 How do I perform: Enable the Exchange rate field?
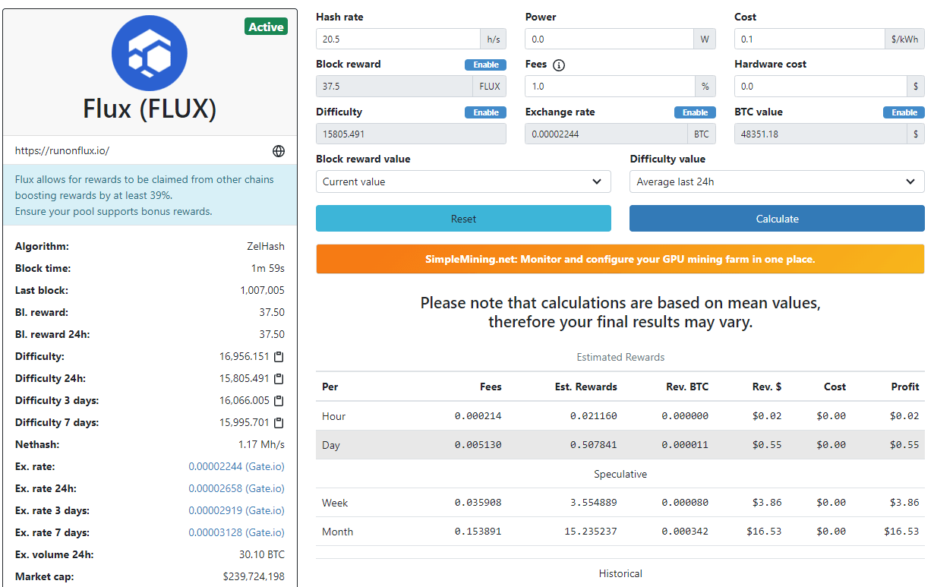coord(695,112)
